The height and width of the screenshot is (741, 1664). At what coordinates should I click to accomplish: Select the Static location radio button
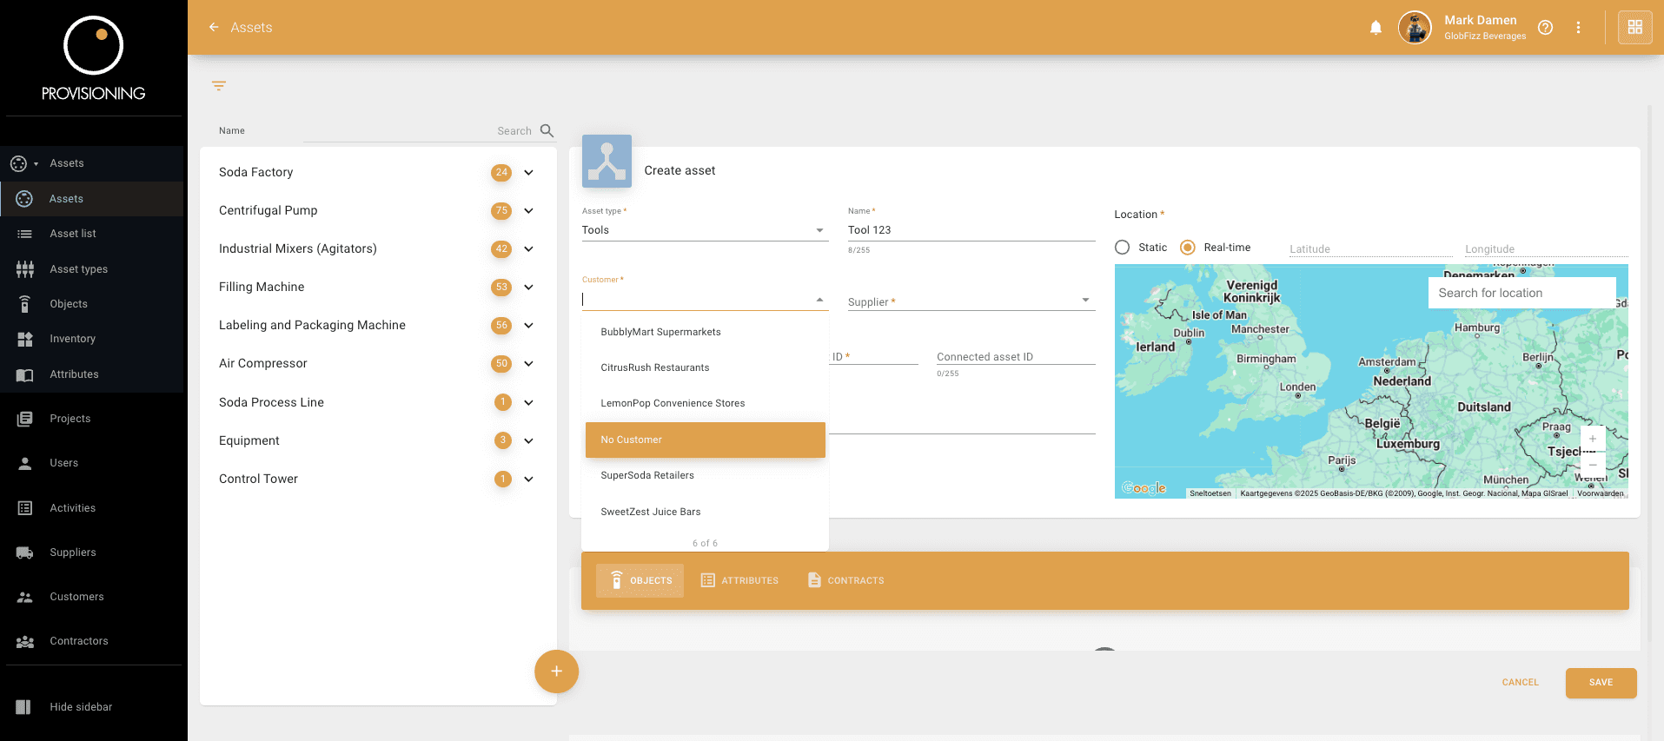(1122, 248)
